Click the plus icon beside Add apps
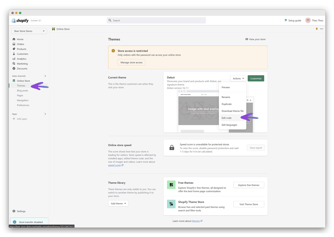334x237 pixels. click(14, 119)
